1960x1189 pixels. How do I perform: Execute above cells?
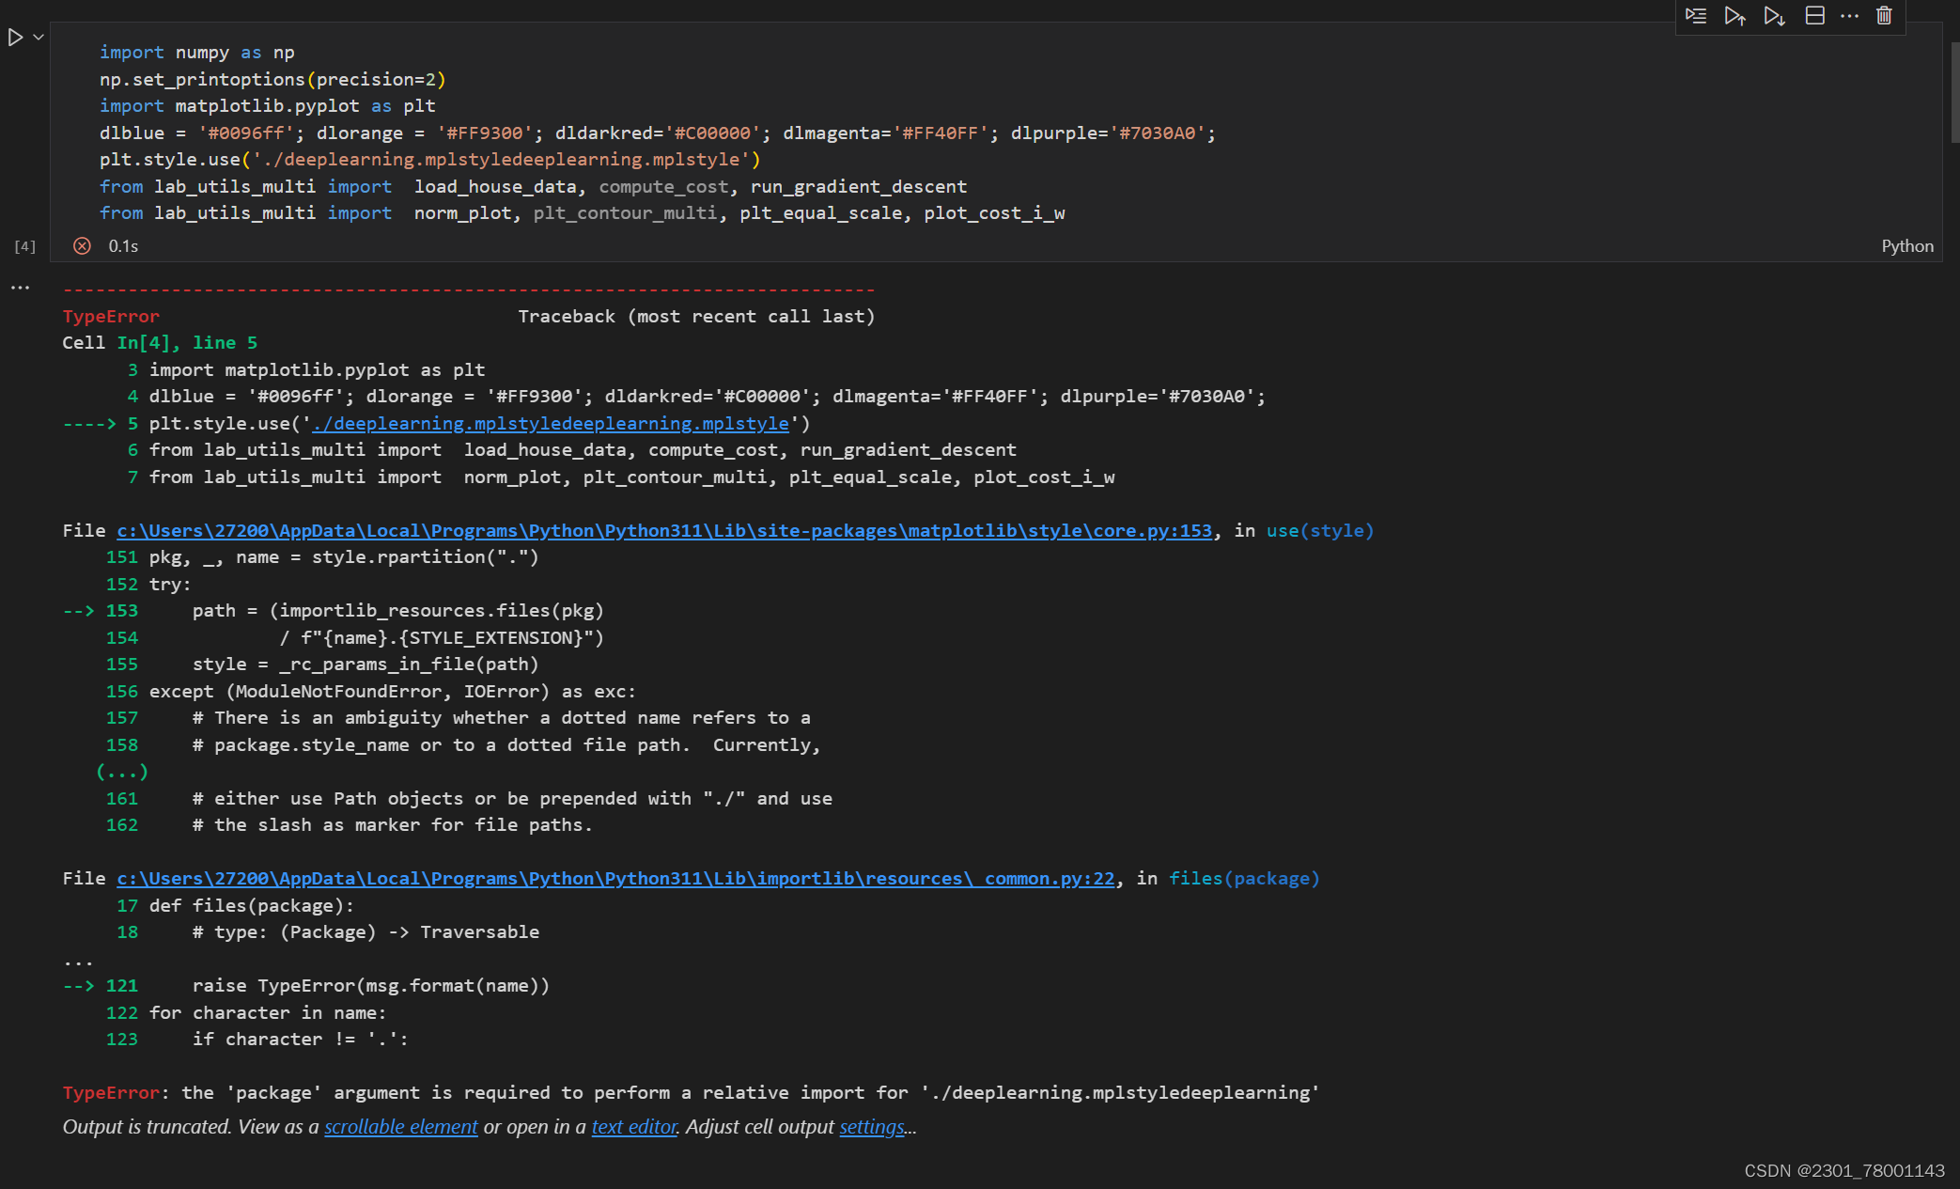(1734, 16)
